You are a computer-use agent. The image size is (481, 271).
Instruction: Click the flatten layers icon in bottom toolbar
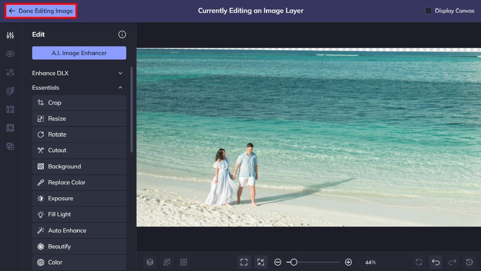click(x=167, y=262)
